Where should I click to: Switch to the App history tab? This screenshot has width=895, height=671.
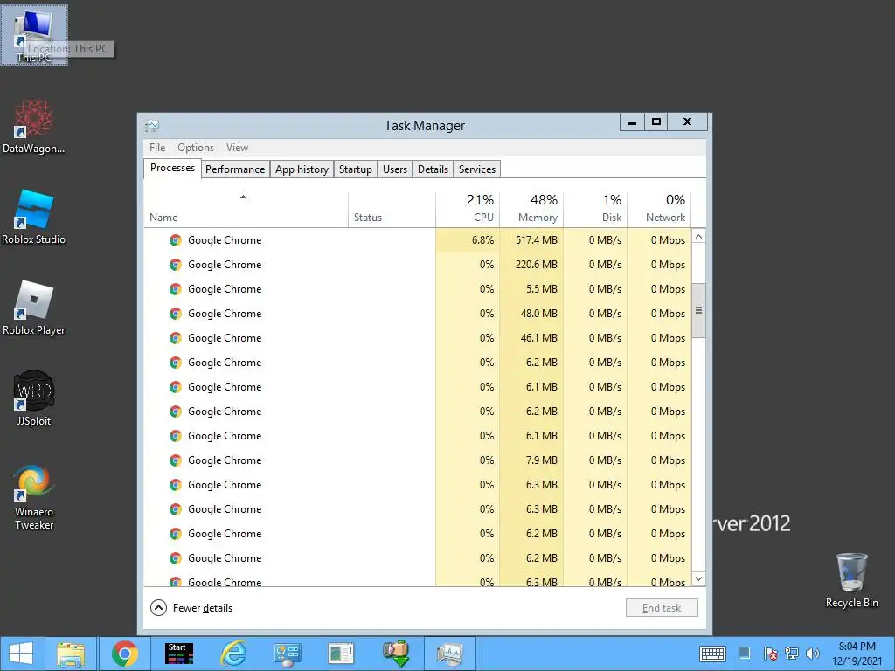point(302,169)
